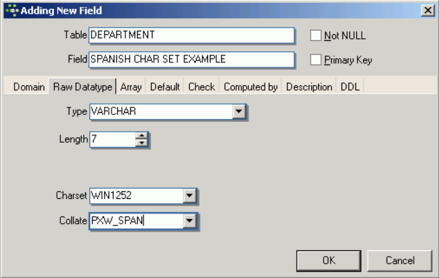
Task: Click the Cancel button
Action: (x=400, y=261)
